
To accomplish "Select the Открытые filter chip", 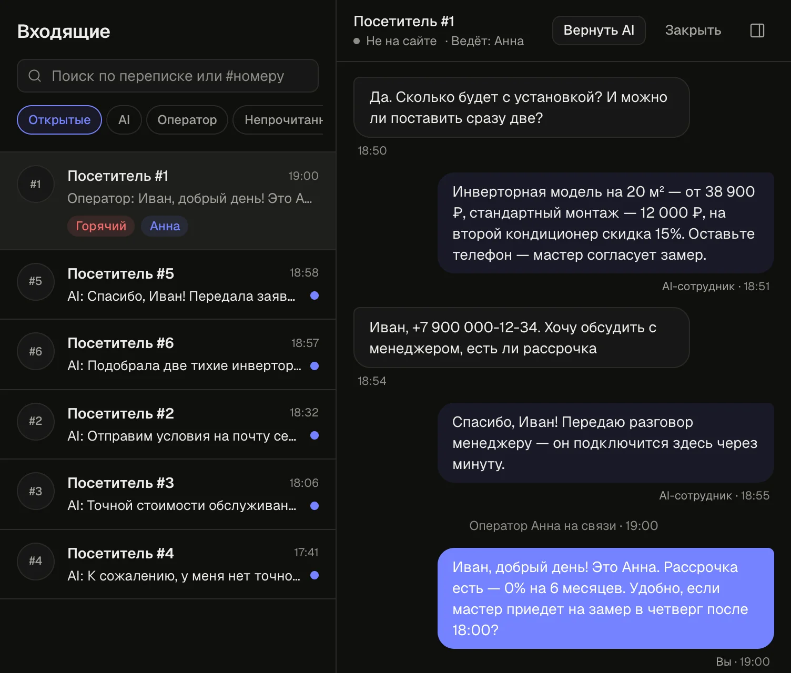I will pos(59,120).
